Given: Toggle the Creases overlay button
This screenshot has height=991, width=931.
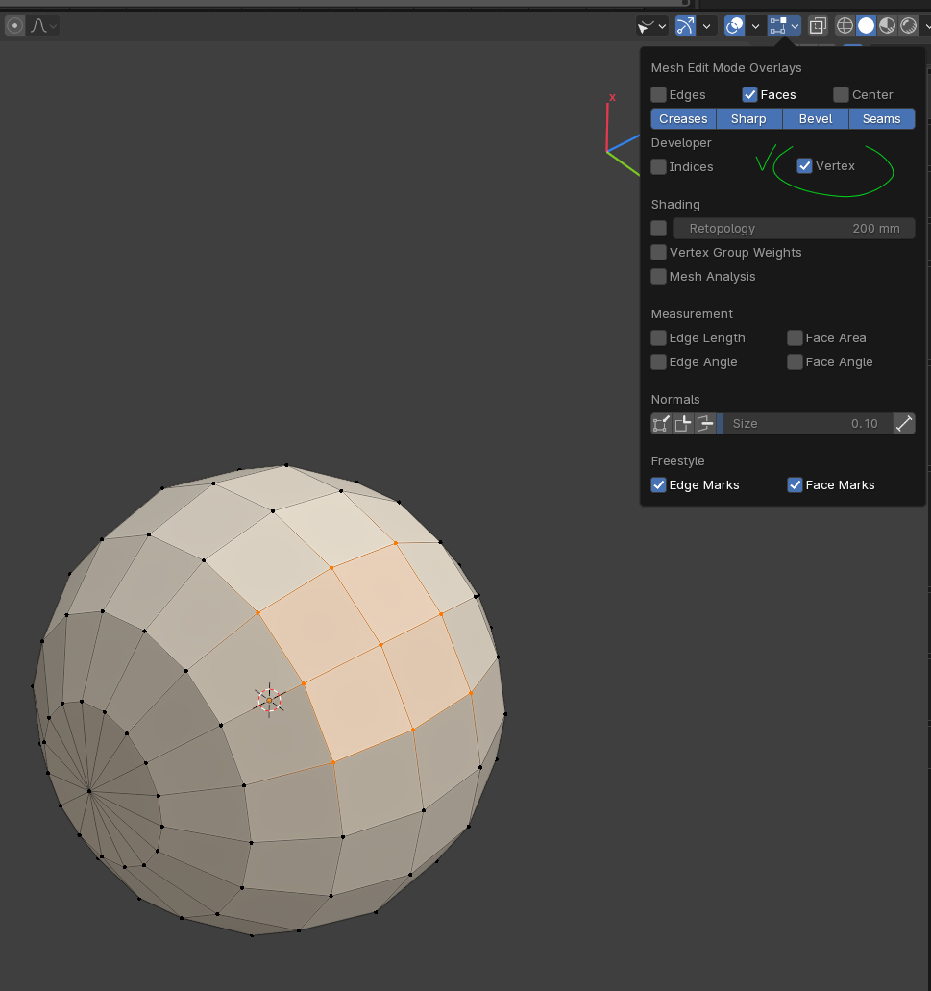Looking at the screenshot, I should coord(683,119).
